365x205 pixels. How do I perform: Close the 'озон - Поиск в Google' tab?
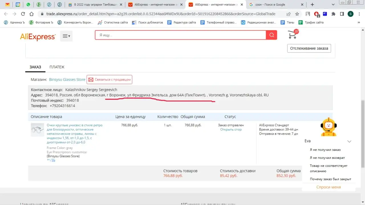point(303,5)
